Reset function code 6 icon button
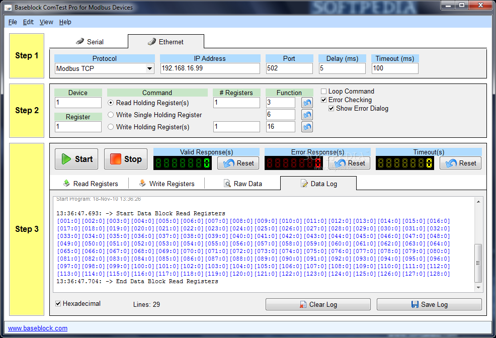Image resolution: width=496 pixels, height=338 pixels. (307, 115)
